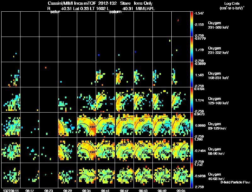Screen dimensions: 252x192
Task: Click the Log Cnts units heading
Action: click(x=232, y=6)
